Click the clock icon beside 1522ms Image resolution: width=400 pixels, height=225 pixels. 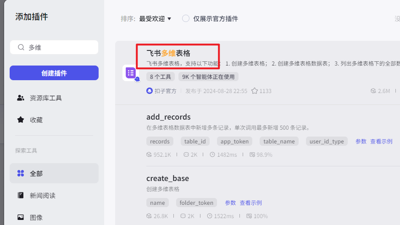click(210, 216)
